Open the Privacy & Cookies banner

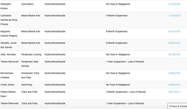point(178,106)
